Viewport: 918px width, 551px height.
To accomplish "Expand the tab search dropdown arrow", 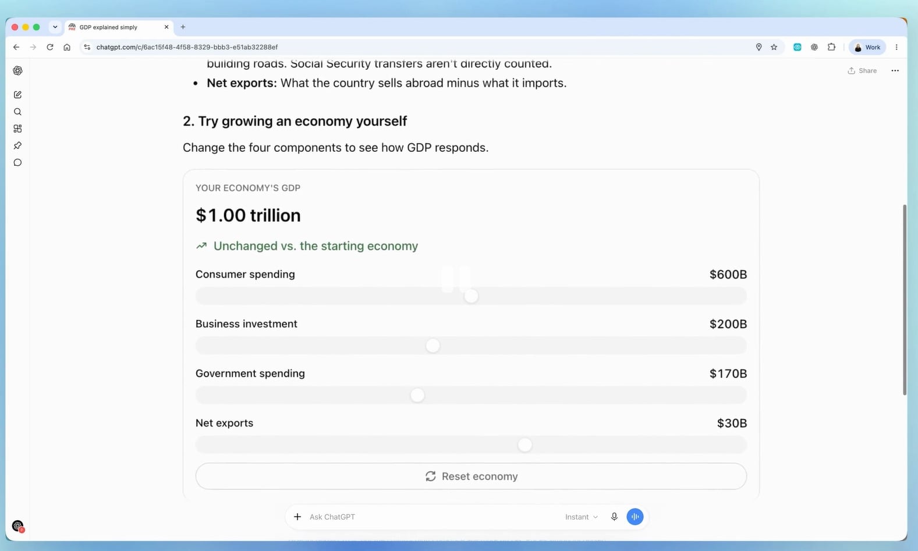I will (x=55, y=27).
